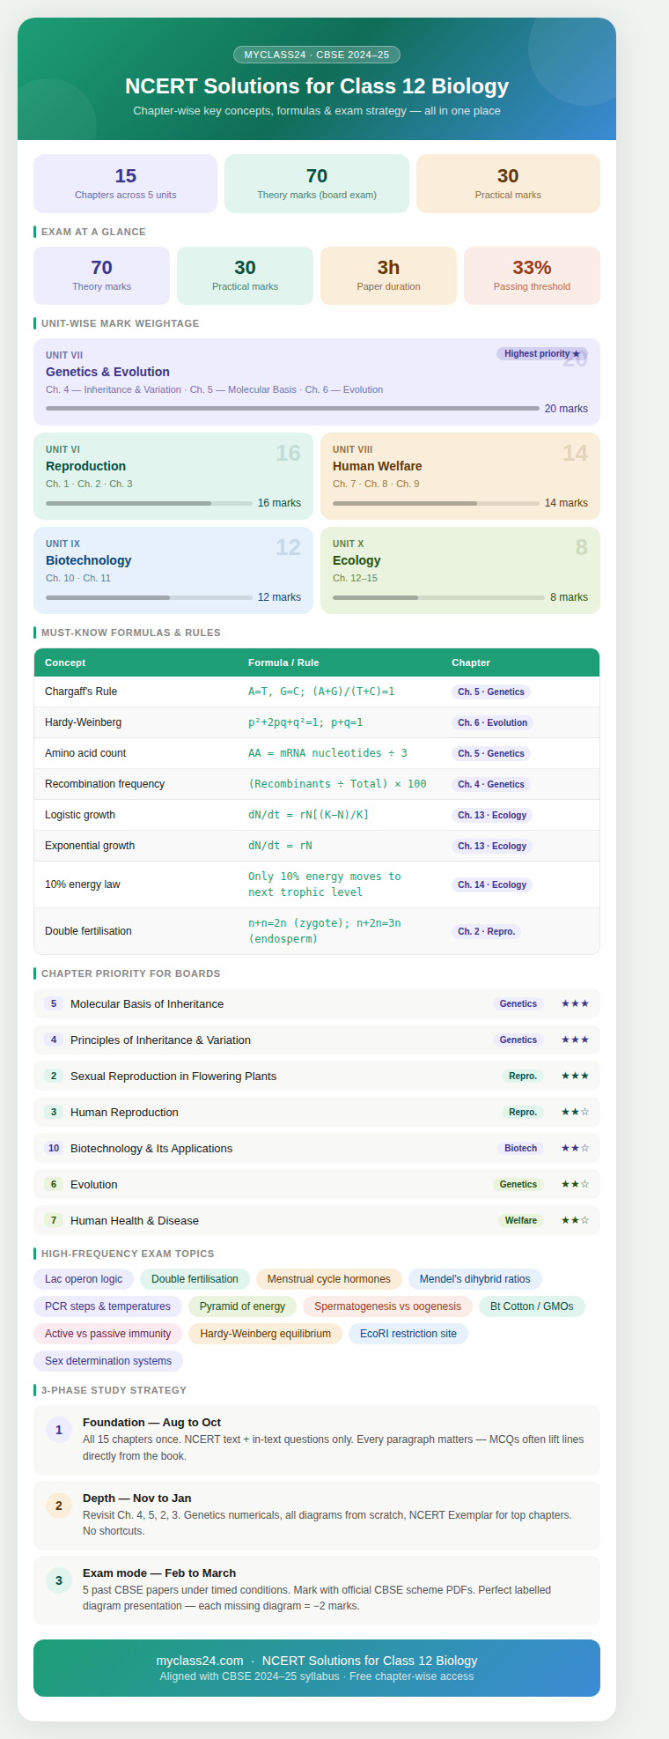The image size is (669, 1739).
Task: Select the Spermatogenesis vs oogenesis chip
Action: 387,1306
